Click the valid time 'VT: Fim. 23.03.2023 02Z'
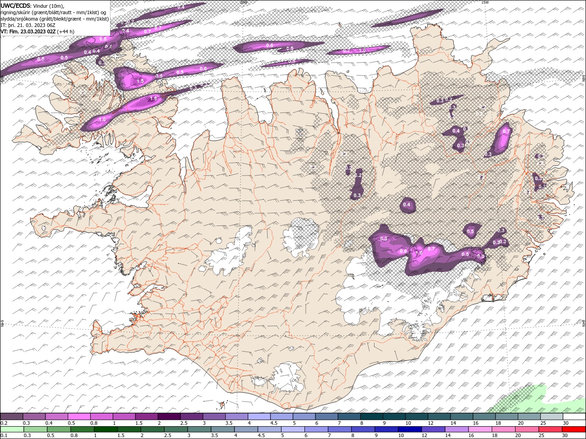586x439 pixels. pos(28,32)
